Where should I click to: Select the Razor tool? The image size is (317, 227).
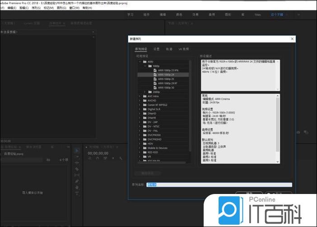click(x=77, y=169)
